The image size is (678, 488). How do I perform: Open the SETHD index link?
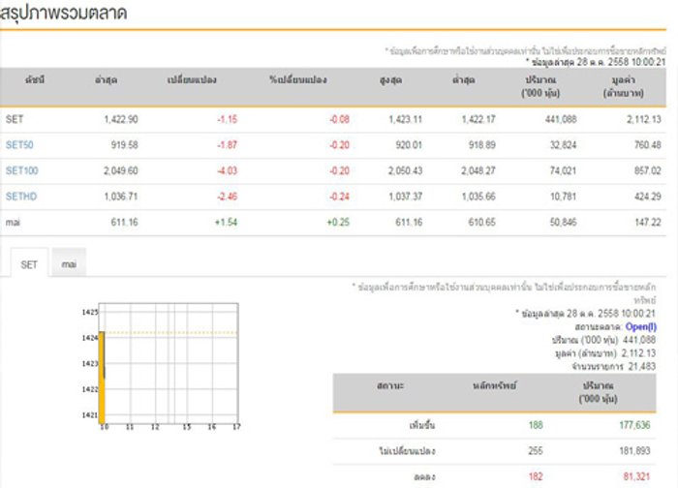pyautogui.click(x=21, y=197)
